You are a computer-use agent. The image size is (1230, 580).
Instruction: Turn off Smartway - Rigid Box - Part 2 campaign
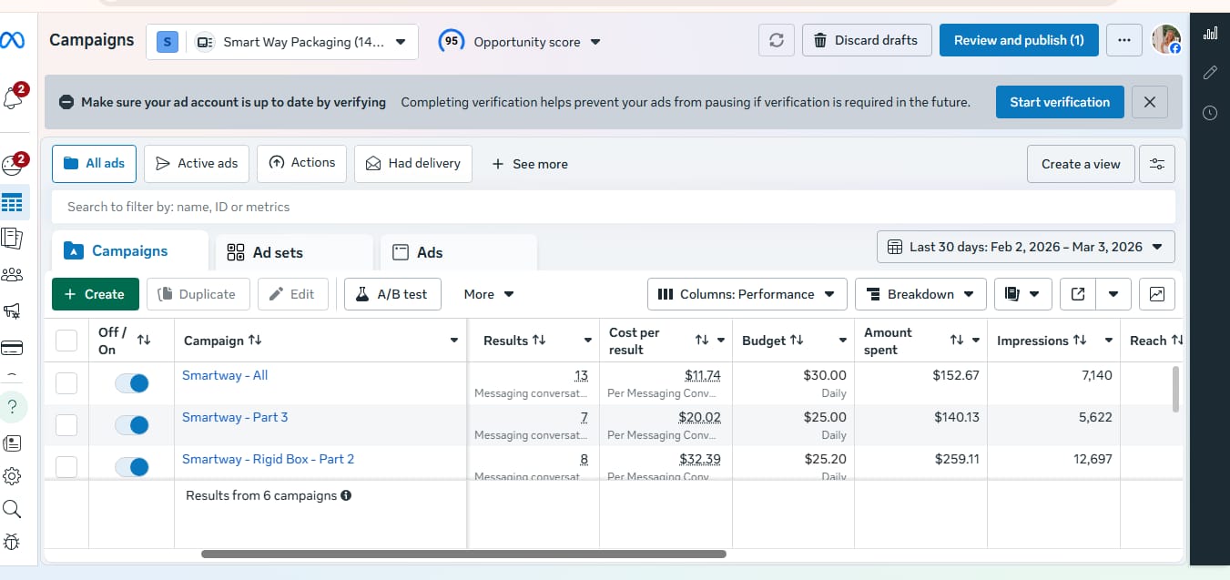click(x=132, y=467)
